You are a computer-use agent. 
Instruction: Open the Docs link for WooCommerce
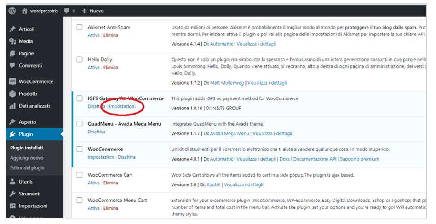pyautogui.click(x=284, y=159)
